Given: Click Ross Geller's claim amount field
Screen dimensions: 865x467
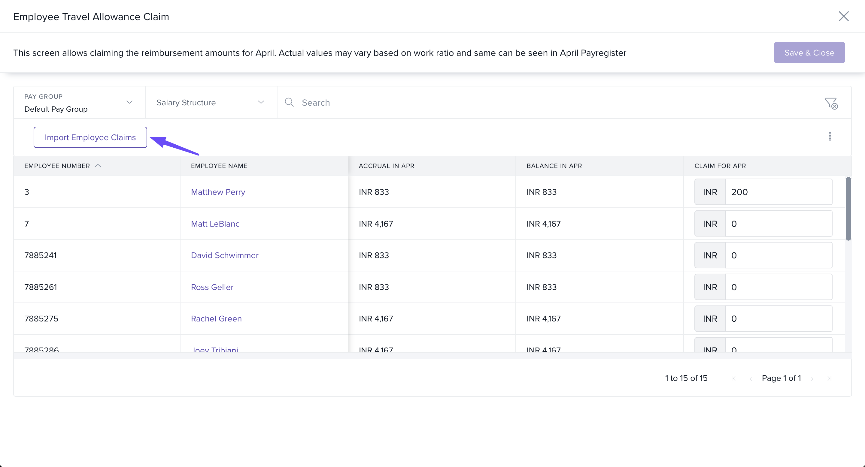Looking at the screenshot, I should (778, 287).
